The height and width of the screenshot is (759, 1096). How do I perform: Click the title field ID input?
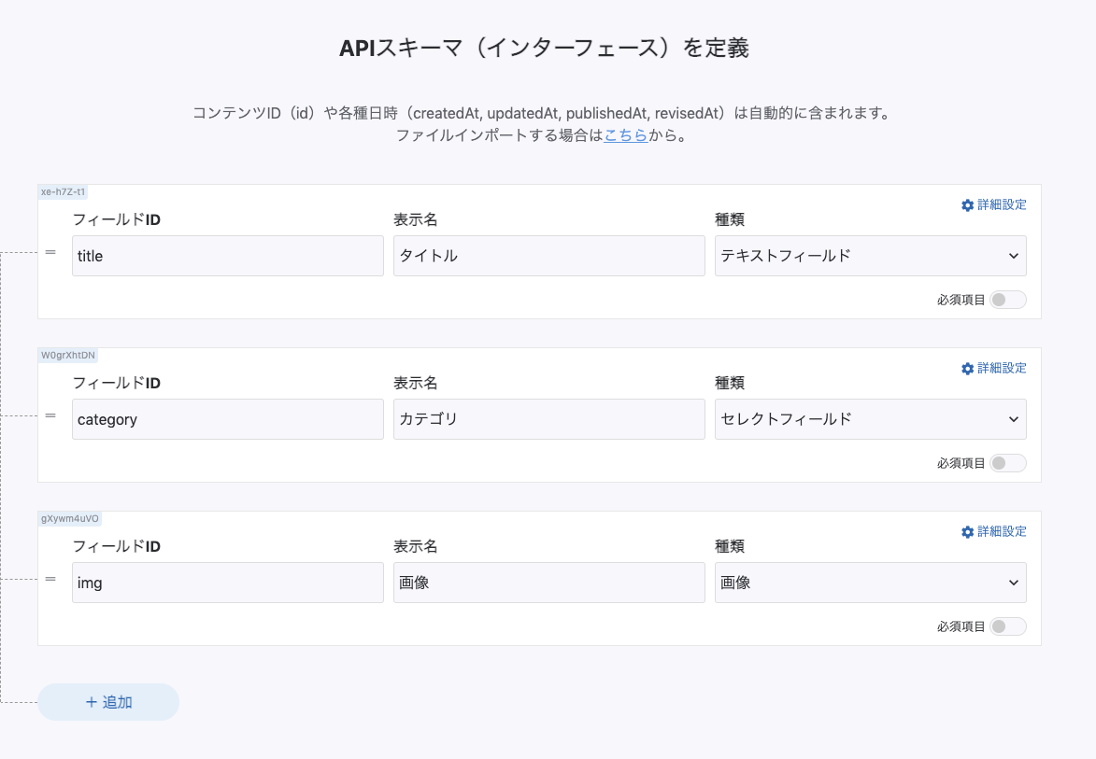tap(227, 256)
